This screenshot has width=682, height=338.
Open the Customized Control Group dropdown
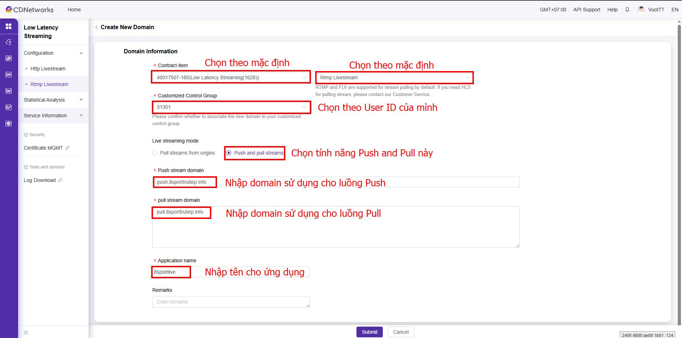(231, 107)
